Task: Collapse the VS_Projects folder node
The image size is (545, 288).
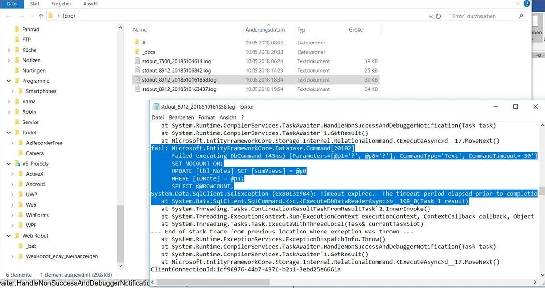Action: pyautogui.click(x=9, y=164)
